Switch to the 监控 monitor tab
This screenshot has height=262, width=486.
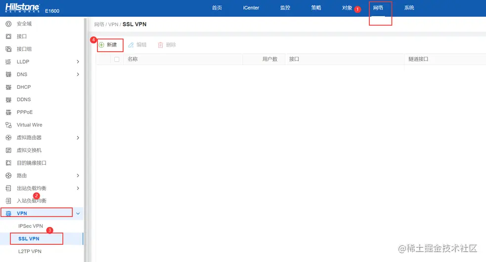pyautogui.click(x=285, y=8)
